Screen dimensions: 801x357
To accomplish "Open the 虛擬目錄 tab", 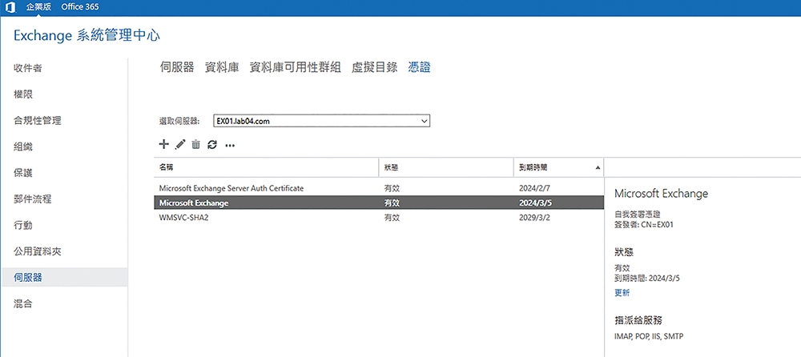I will (x=374, y=68).
